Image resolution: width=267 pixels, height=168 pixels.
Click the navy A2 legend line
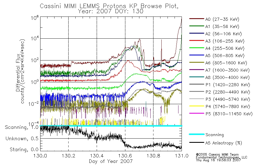click(x=196, y=33)
